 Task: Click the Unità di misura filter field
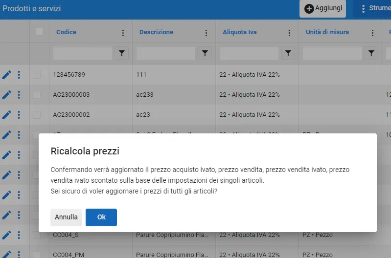coord(332,53)
